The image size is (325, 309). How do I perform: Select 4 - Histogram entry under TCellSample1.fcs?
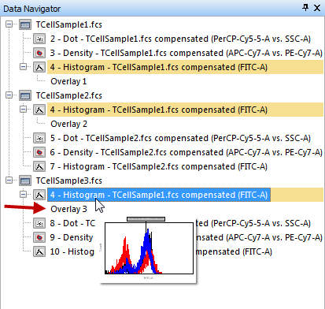pyautogui.click(x=159, y=67)
